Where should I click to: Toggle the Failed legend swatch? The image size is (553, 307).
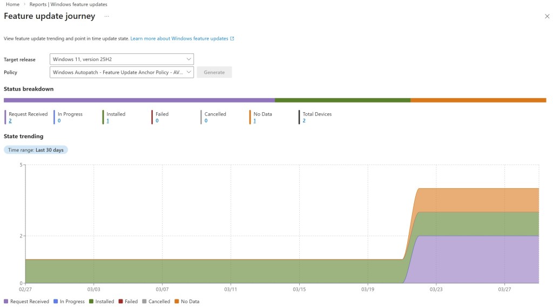pyautogui.click(x=120, y=302)
